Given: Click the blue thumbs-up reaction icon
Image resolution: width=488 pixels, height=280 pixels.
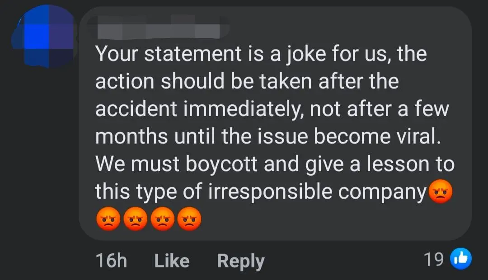Looking at the screenshot, I should tap(461, 259).
